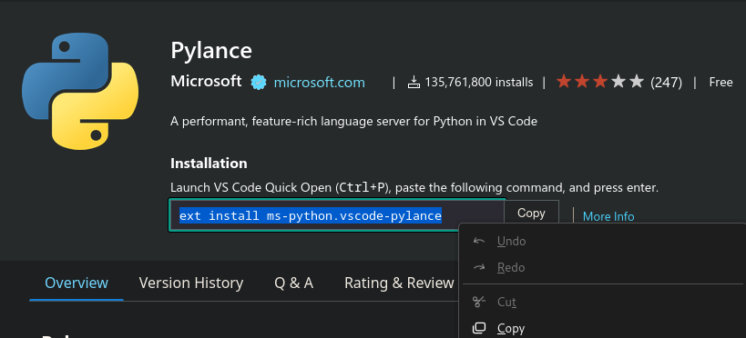Switch to the Overview tab

click(77, 283)
